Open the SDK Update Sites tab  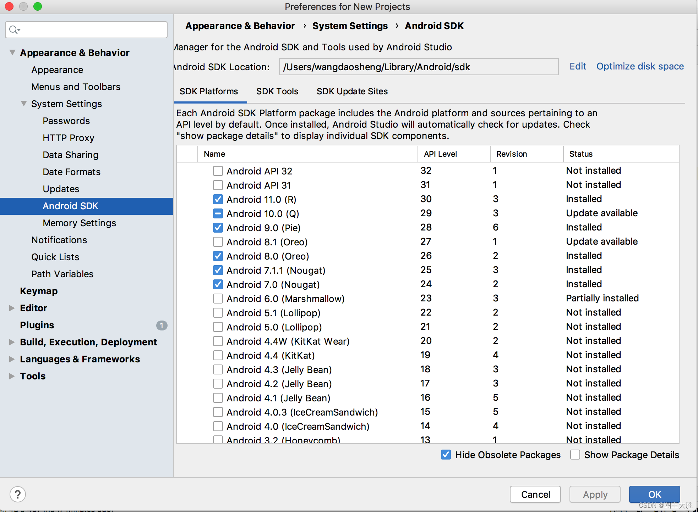click(352, 91)
